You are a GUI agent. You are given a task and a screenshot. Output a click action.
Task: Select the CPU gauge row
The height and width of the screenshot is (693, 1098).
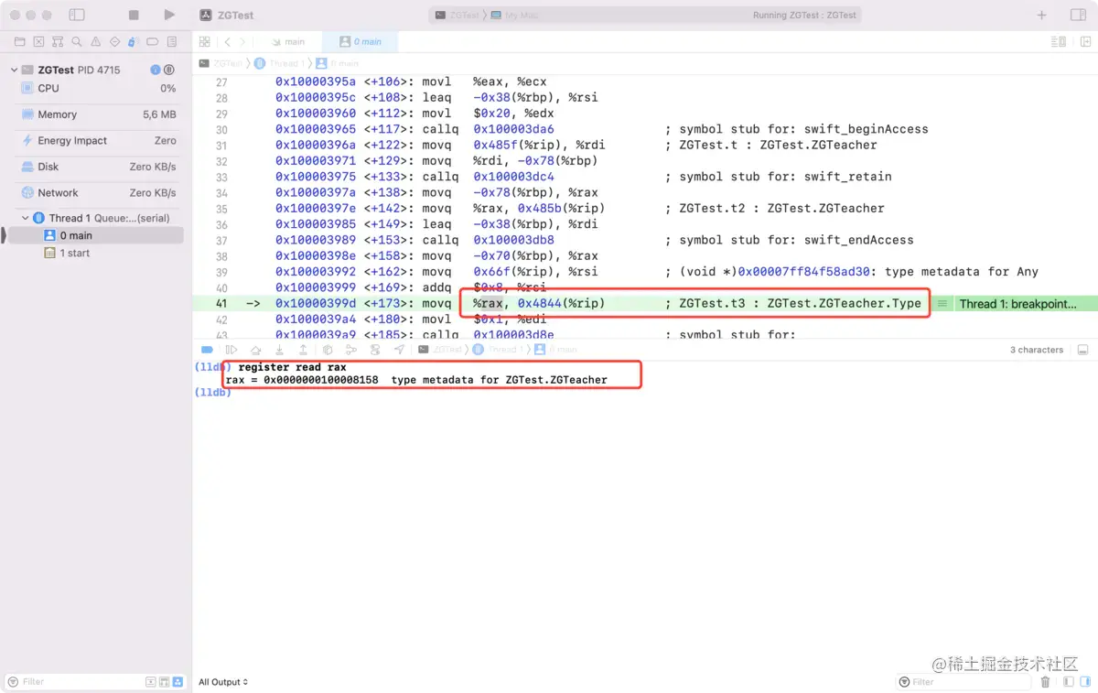pos(96,89)
